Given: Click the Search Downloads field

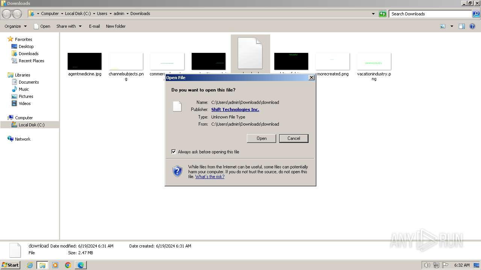Looking at the screenshot, I should (430, 14).
